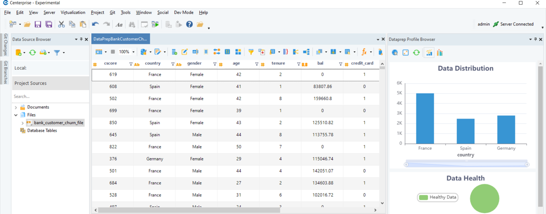Click the expand view icon in Profile Browser
The image size is (546, 214).
pos(406,53)
